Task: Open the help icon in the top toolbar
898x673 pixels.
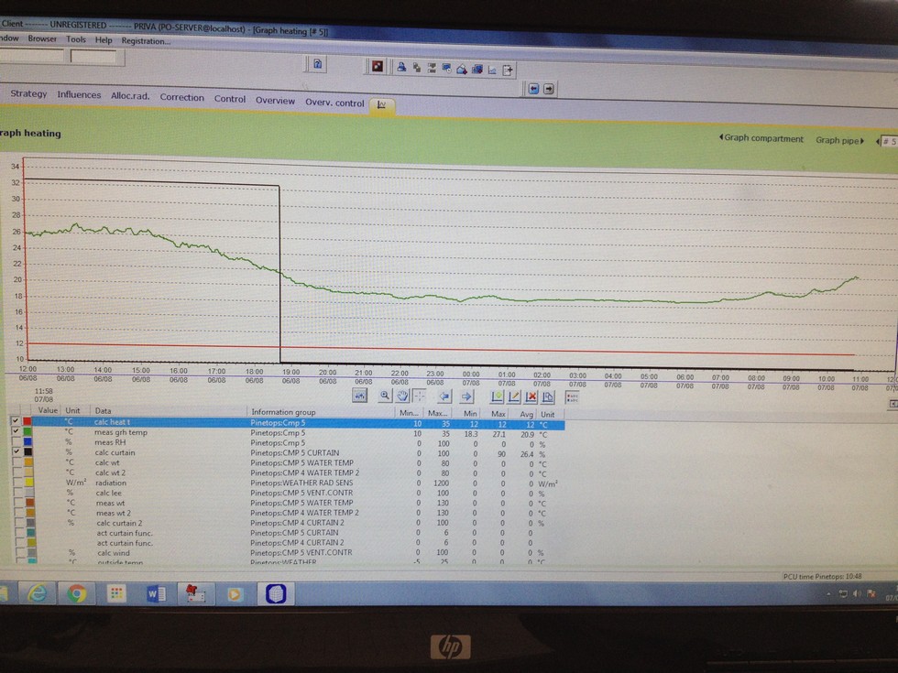Action: coord(317,64)
